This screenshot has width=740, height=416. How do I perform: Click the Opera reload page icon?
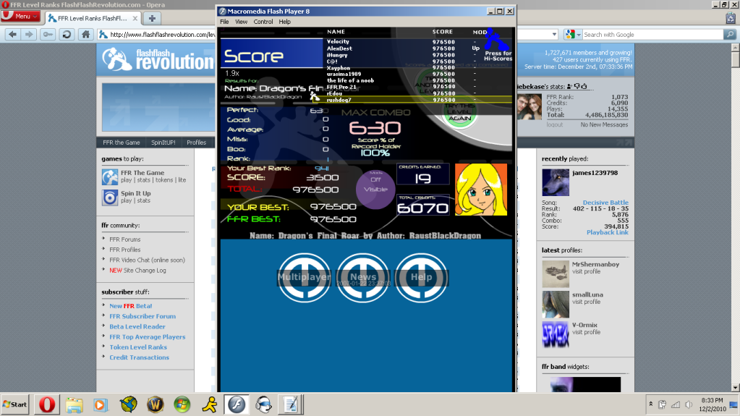67,34
